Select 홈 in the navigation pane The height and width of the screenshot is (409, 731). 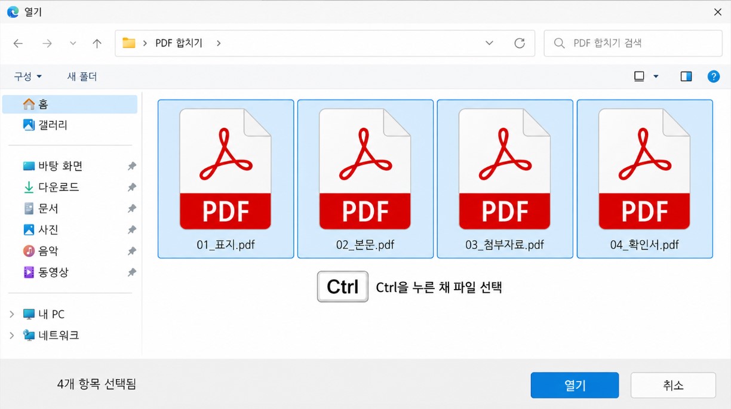tap(70, 104)
